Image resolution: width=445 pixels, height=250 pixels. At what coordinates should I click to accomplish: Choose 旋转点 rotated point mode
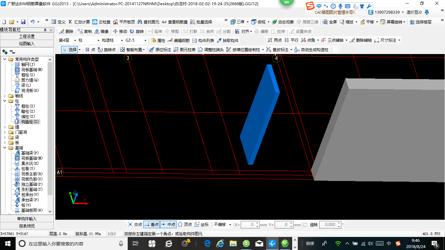[x=106, y=50]
